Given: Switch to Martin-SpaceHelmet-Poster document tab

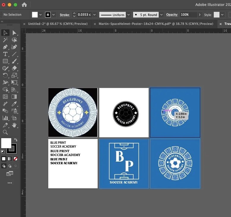Looking at the screenshot, I should coord(156,24).
